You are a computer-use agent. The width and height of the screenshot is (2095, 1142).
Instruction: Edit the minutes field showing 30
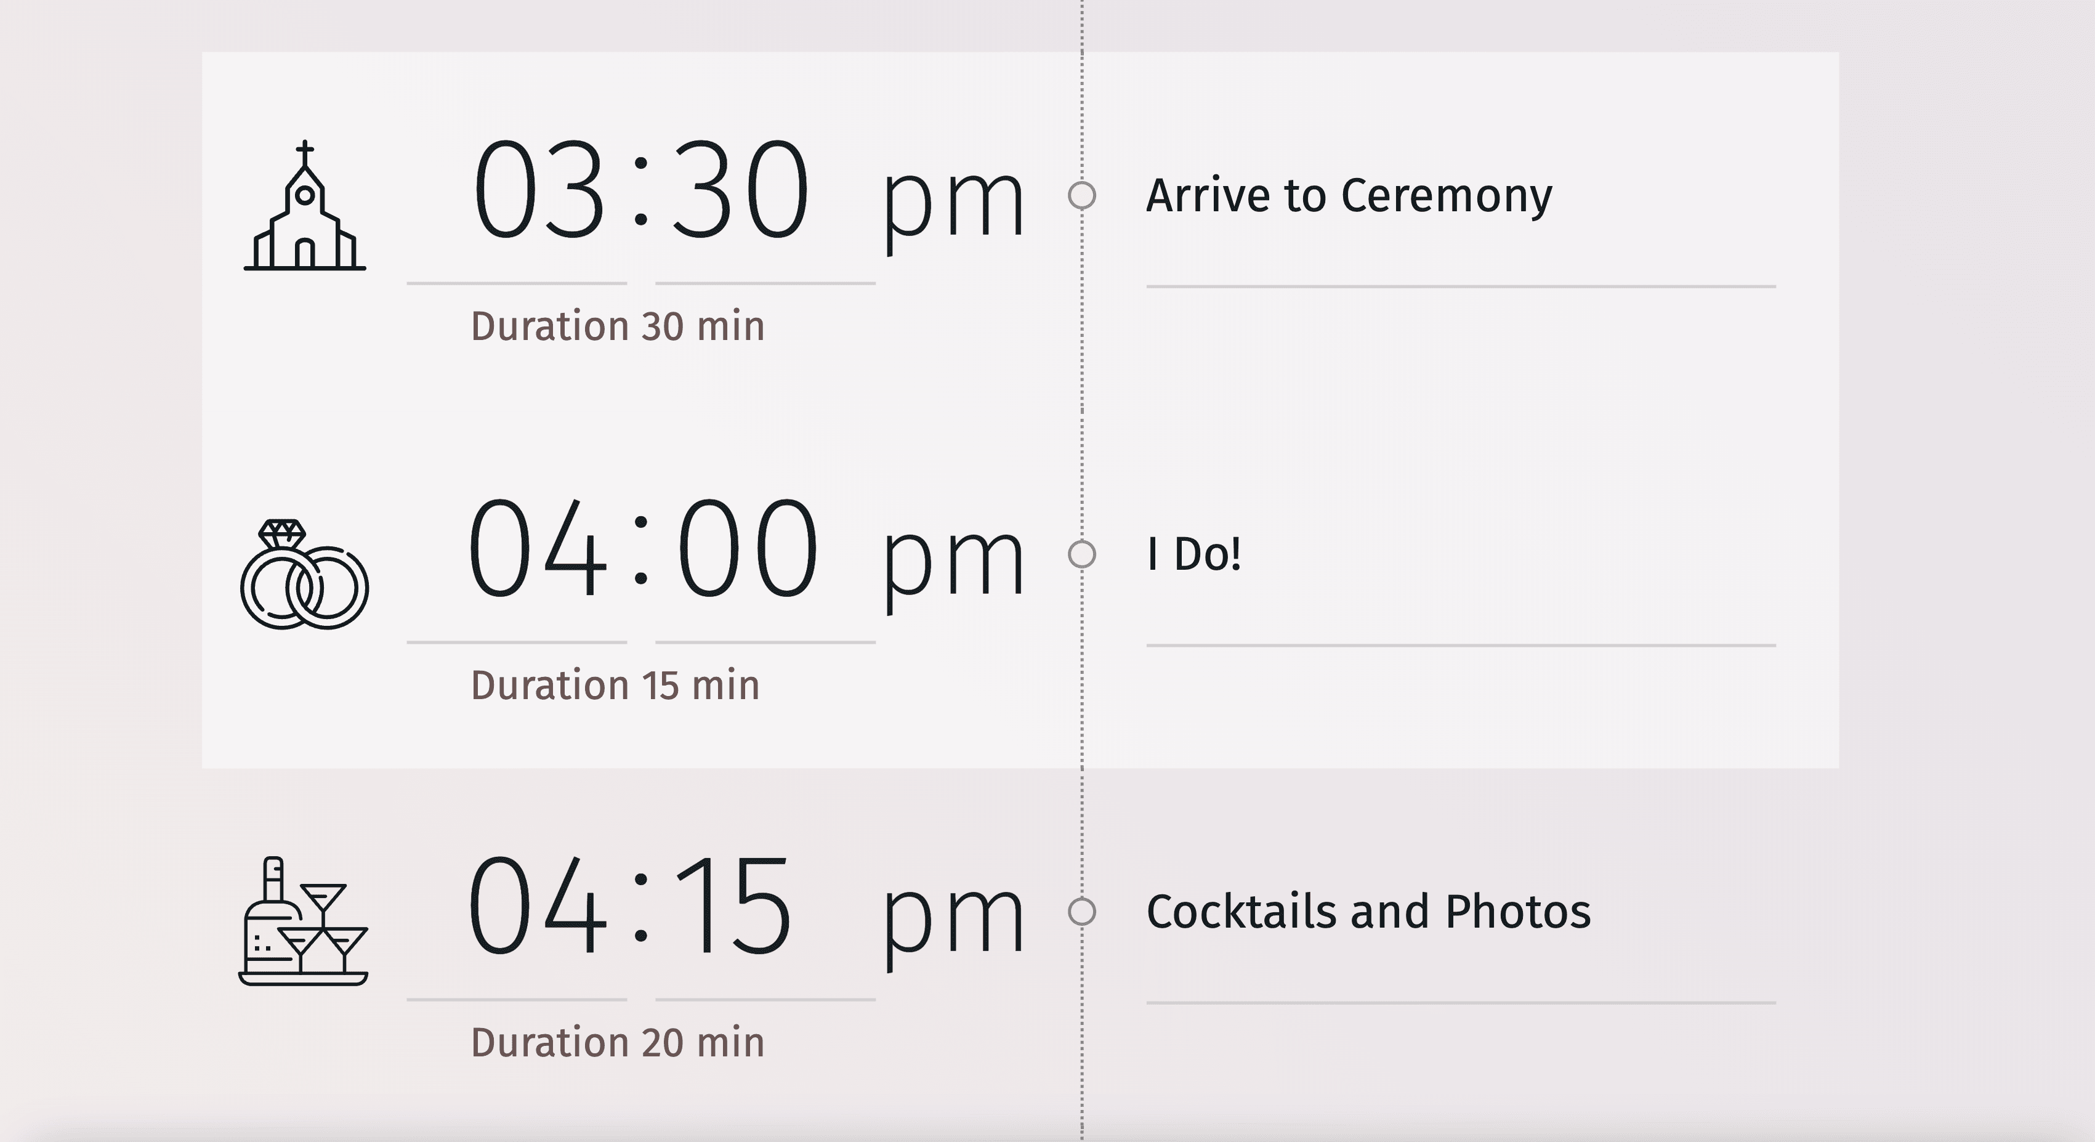click(x=739, y=191)
